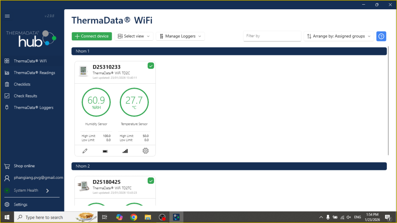
Task: Click the main vertical scrollbar
Action: tap(388, 101)
